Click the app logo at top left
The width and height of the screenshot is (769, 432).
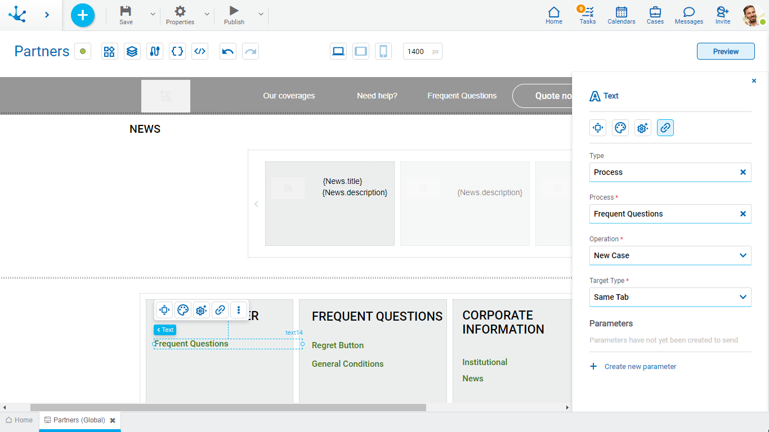pos(17,15)
